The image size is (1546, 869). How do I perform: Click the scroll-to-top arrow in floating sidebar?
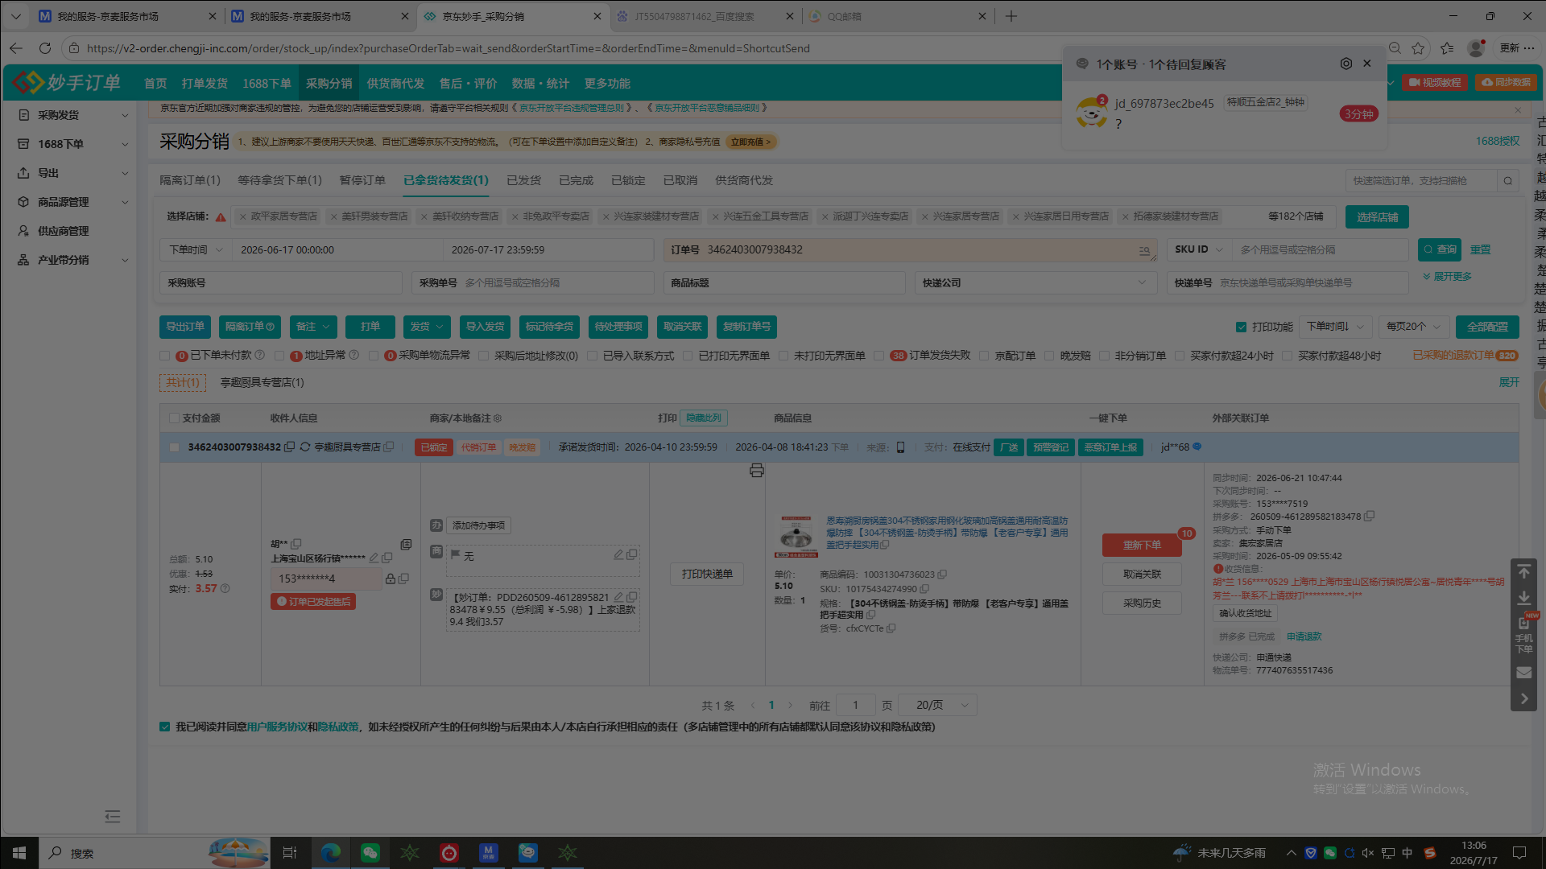(1523, 572)
